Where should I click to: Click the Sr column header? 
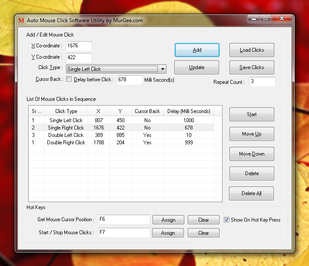37,111
